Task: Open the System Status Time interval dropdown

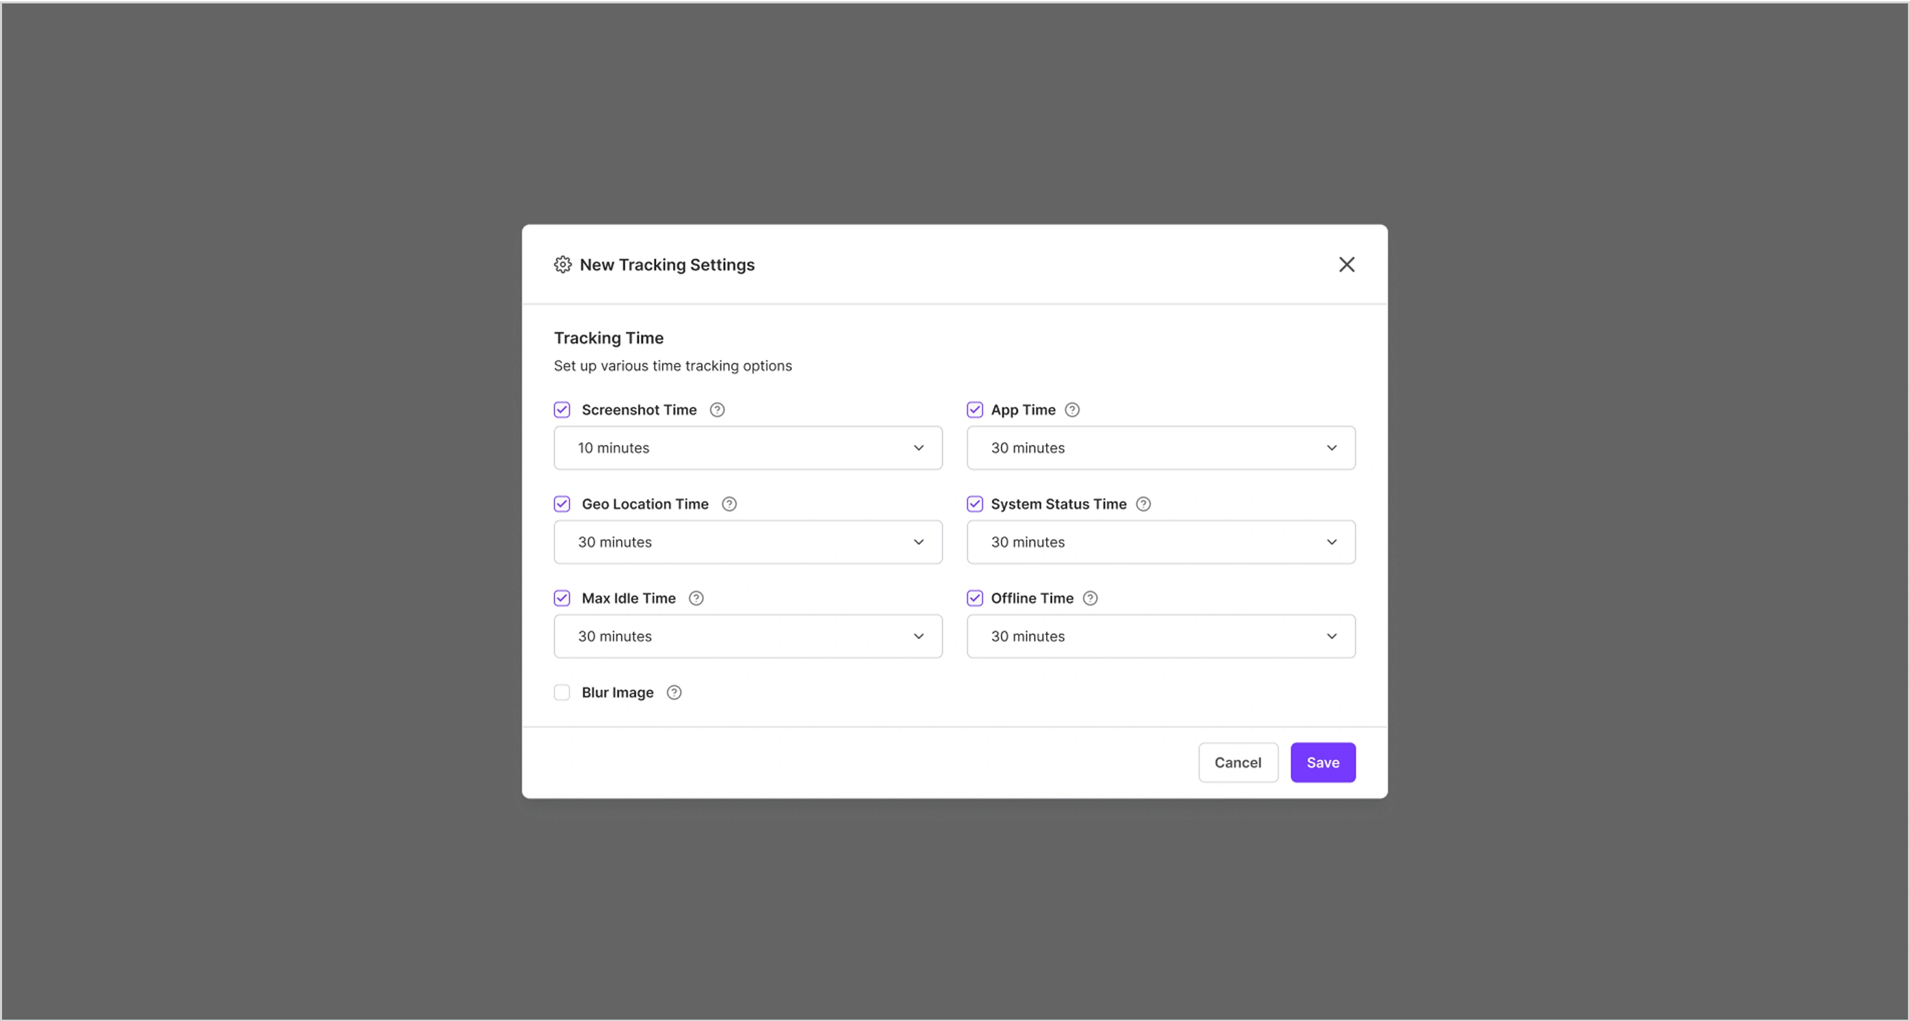Action: pyautogui.click(x=1161, y=541)
